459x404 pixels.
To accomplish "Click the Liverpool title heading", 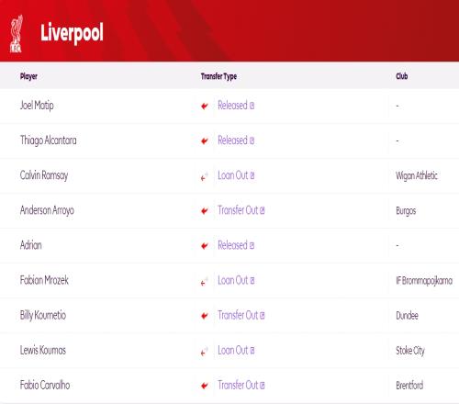I will (72, 33).
